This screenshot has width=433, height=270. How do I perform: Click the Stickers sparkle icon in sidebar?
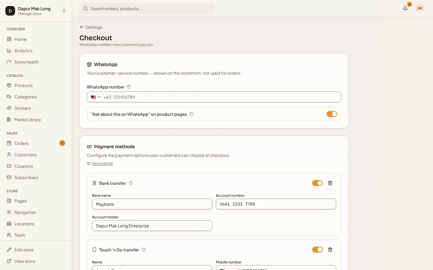point(9,108)
